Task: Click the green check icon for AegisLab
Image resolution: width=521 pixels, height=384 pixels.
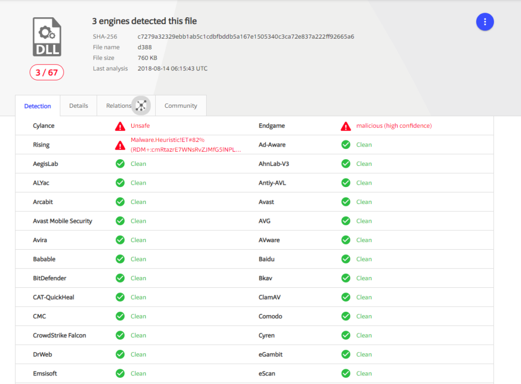Action: coord(120,164)
